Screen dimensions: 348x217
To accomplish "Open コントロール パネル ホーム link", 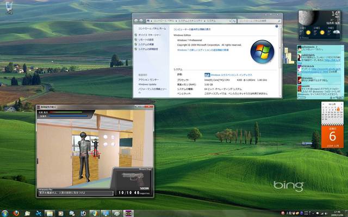I will click(152, 29).
